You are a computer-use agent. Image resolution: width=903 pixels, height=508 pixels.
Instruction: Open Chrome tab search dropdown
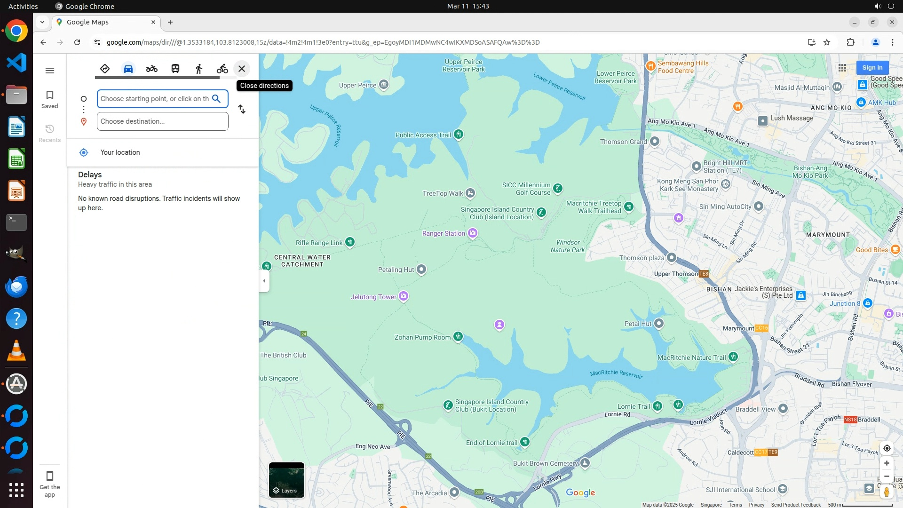point(42,22)
